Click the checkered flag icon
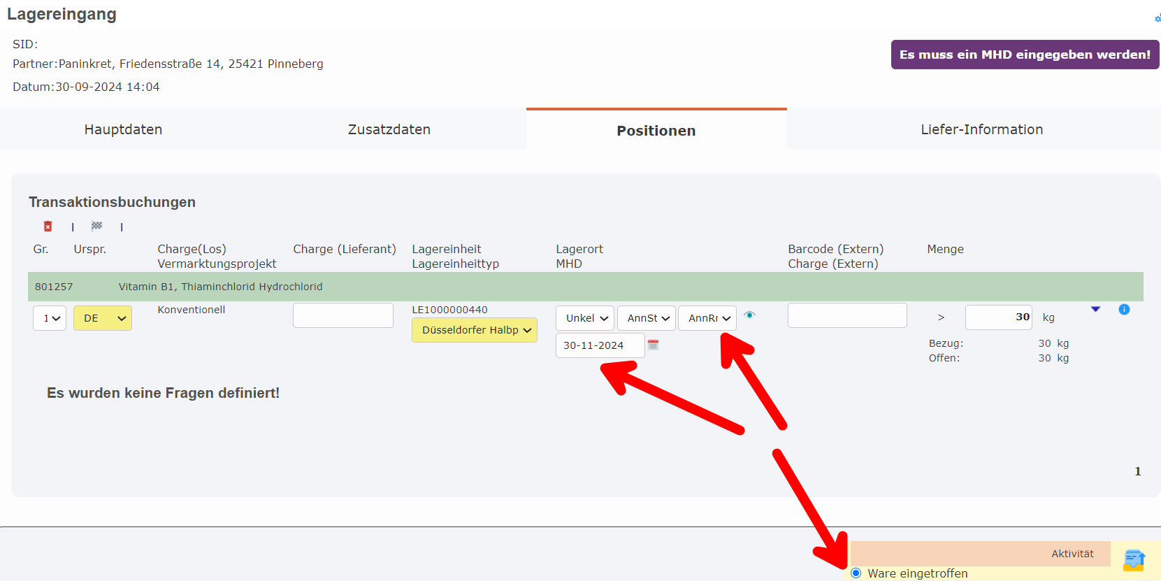 tap(96, 226)
